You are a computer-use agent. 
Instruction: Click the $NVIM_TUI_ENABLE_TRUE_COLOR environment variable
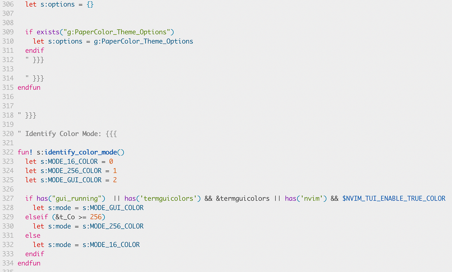click(393, 198)
